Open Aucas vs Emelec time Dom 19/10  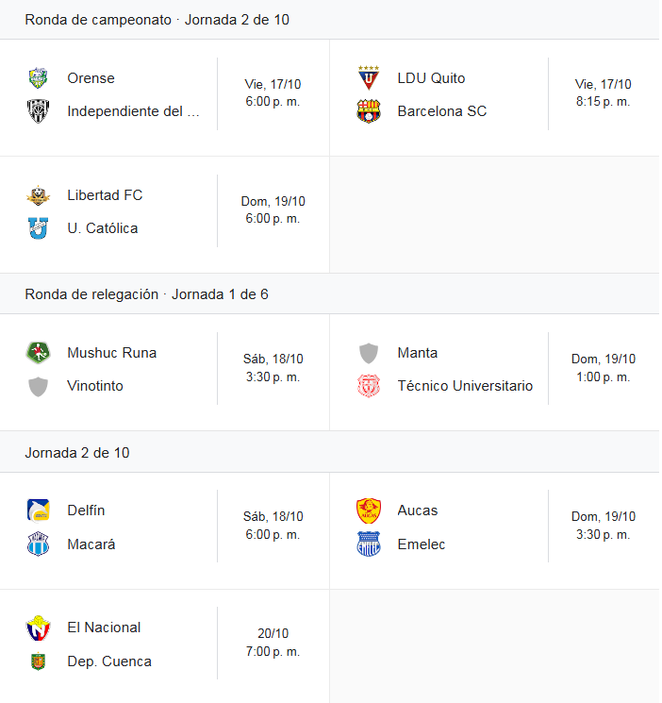[x=604, y=526]
